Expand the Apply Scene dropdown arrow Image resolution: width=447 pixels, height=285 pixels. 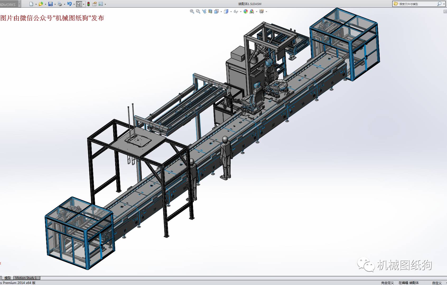coord(257,12)
